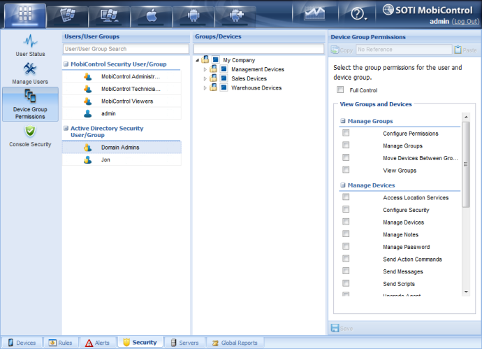482x349 pixels.
Task: Open Console Security section
Action: click(x=30, y=136)
